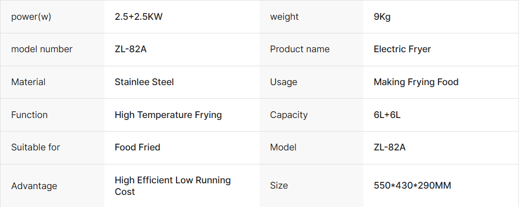Click the model number label
This screenshot has height=207, width=519.
pos(42,49)
